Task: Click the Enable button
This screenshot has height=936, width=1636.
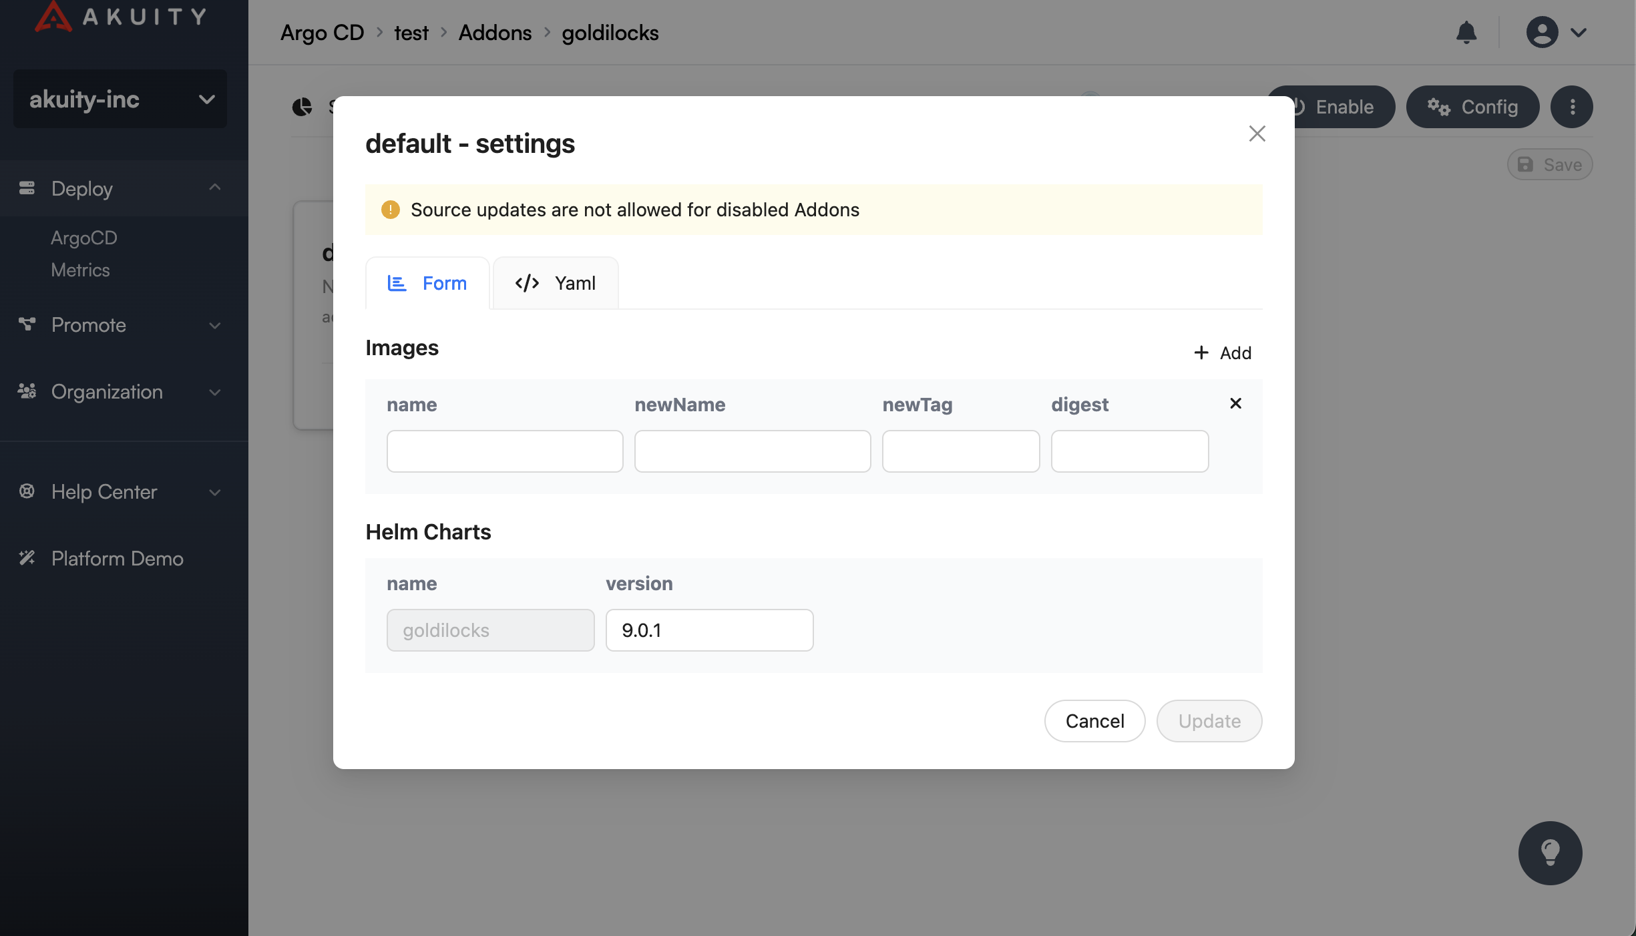Action: tap(1344, 107)
